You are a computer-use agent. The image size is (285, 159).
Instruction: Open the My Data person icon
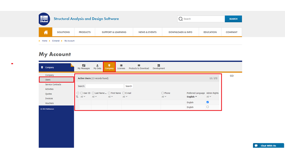97,65
